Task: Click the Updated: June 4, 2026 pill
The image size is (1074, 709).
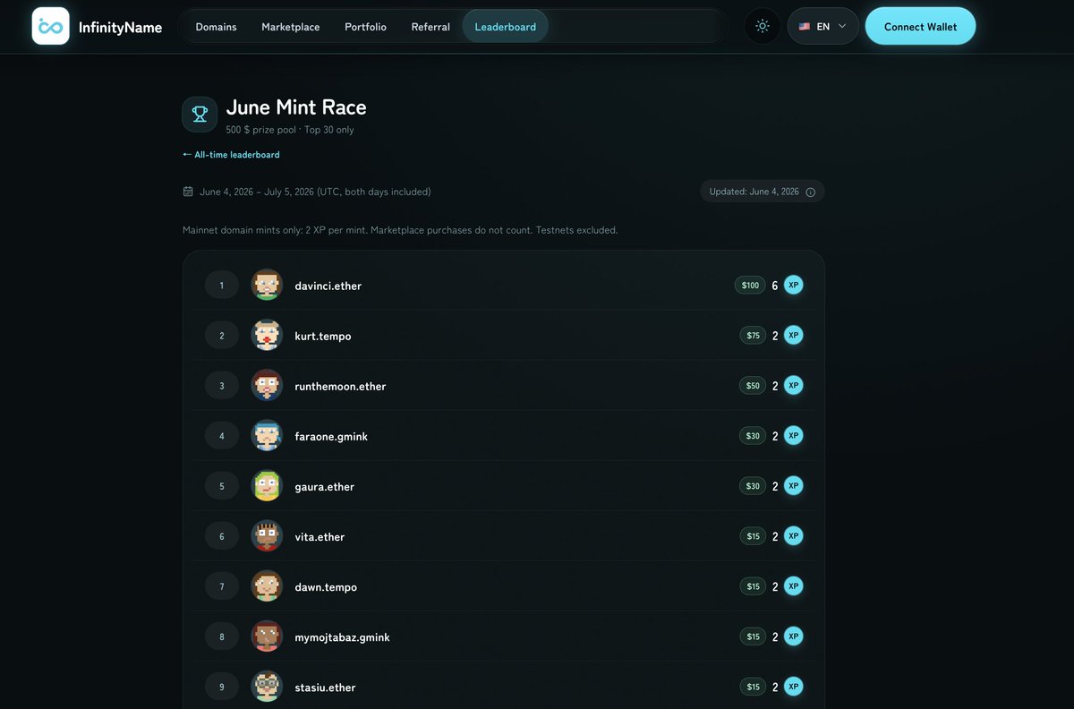Action: pyautogui.click(x=763, y=192)
